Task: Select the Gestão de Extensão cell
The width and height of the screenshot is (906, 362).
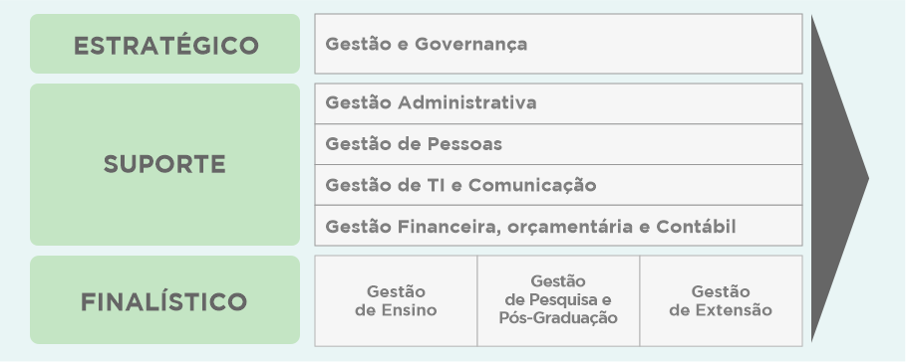Action: tap(721, 301)
